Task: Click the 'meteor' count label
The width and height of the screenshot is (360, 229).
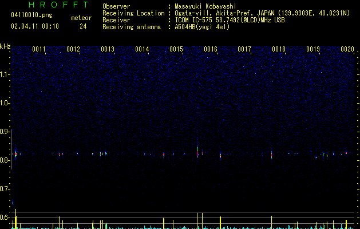Action: (81, 18)
